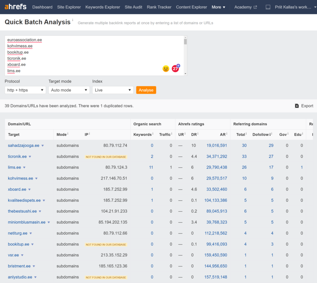Open the Export option
Screen dimensions: 317x283
click(x=304, y=106)
